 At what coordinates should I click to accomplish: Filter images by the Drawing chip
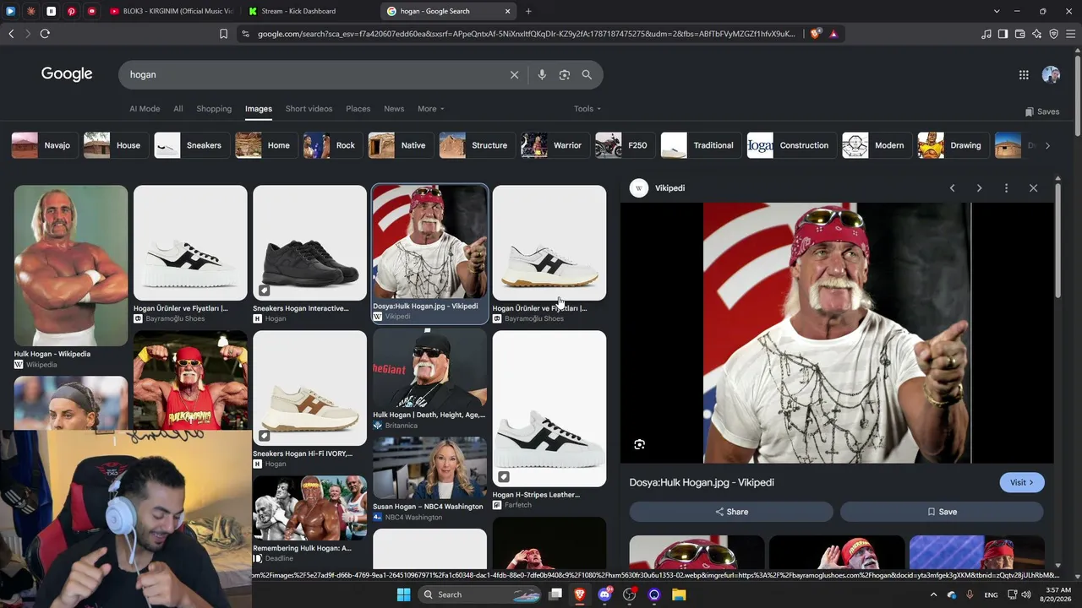pyautogui.click(x=953, y=145)
